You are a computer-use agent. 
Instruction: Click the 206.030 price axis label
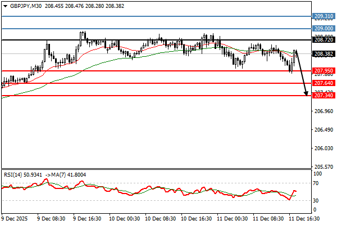tap(321, 148)
